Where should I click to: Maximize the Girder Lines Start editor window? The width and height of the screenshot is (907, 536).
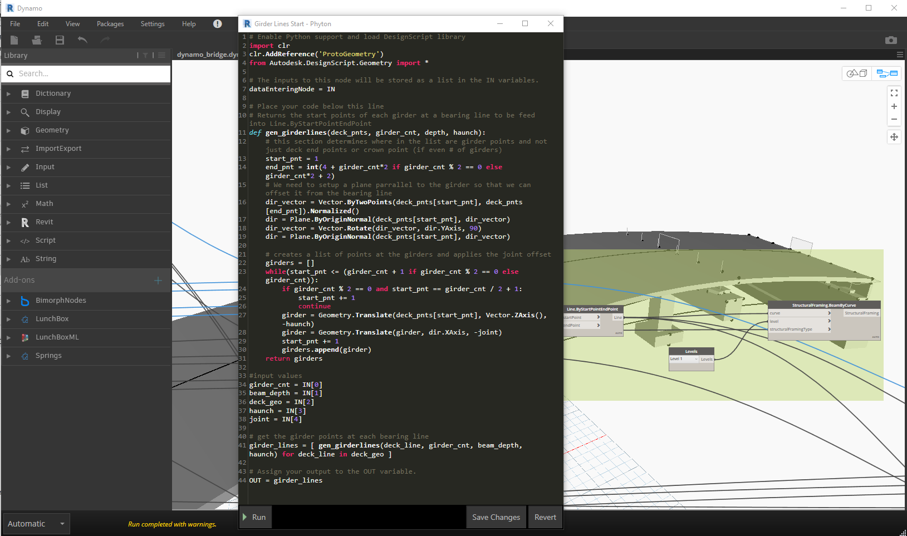pos(524,23)
